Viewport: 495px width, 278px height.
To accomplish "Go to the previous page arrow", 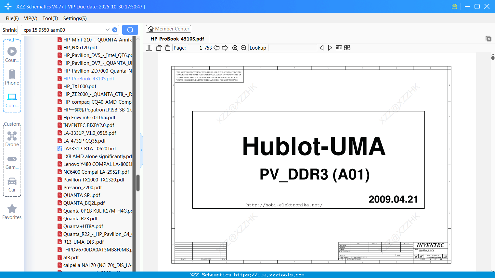I will pos(216,48).
